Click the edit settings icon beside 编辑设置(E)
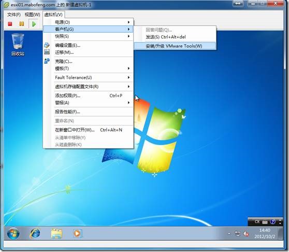This screenshot has height=252, width=289. pos(47,45)
